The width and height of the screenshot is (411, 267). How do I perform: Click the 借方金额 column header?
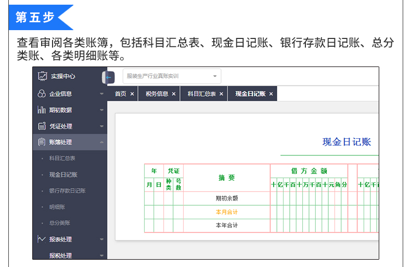tap(309, 171)
